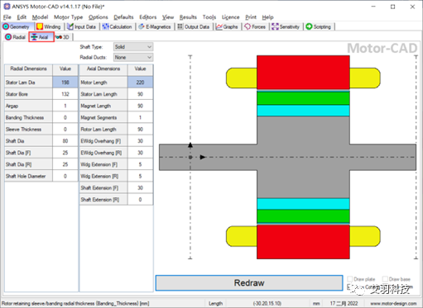The image size is (423, 308).
Task: Open the Output Data tab icon
Action: tap(180, 26)
